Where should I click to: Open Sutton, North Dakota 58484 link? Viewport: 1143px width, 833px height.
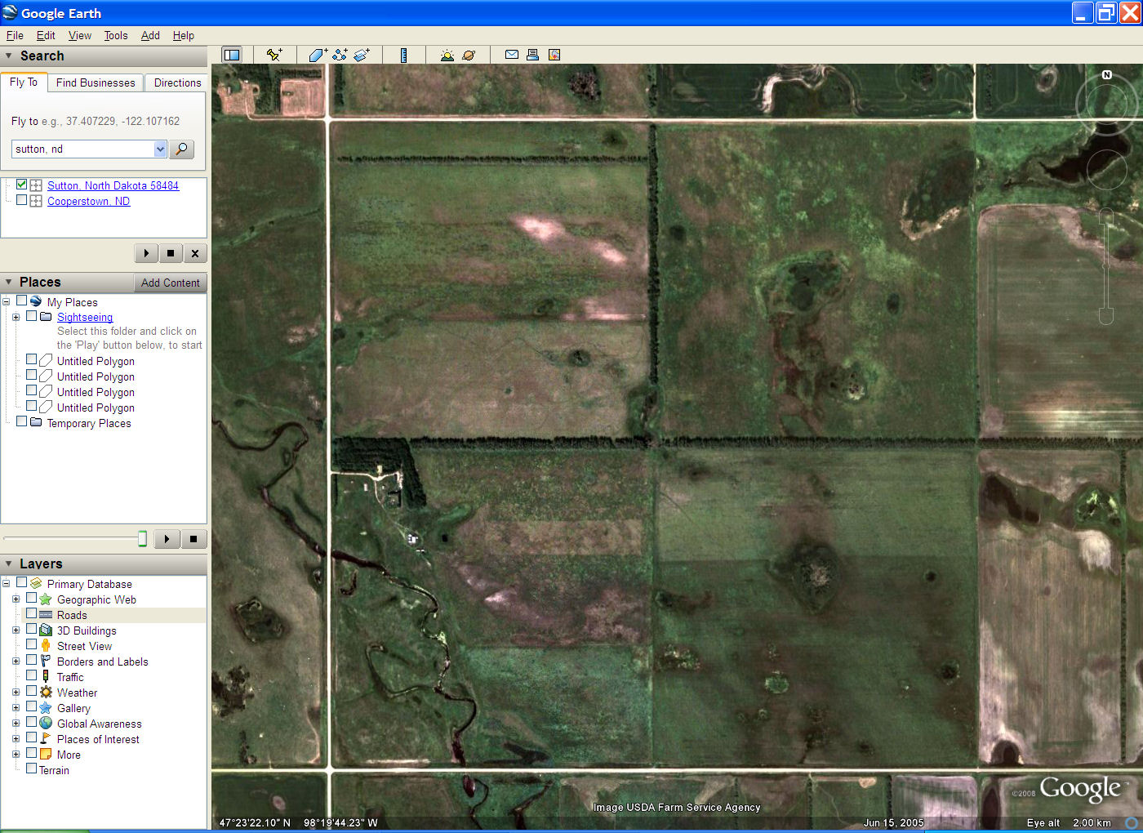coord(113,185)
